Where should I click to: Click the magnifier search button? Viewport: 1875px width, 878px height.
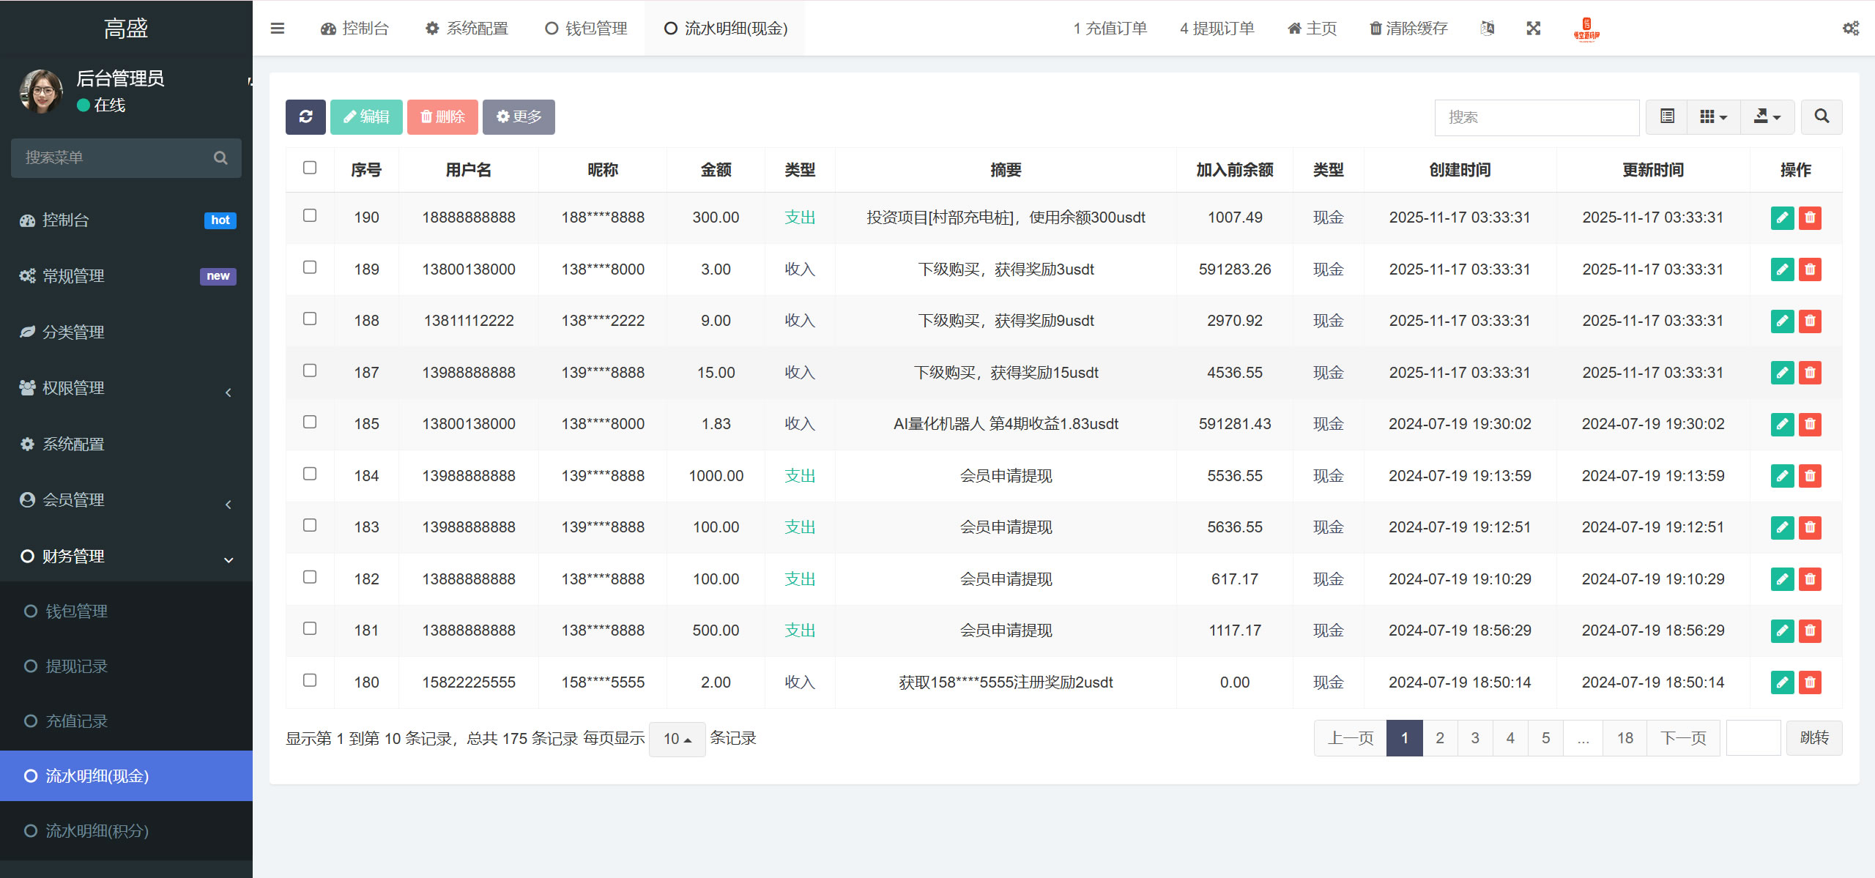(1822, 117)
